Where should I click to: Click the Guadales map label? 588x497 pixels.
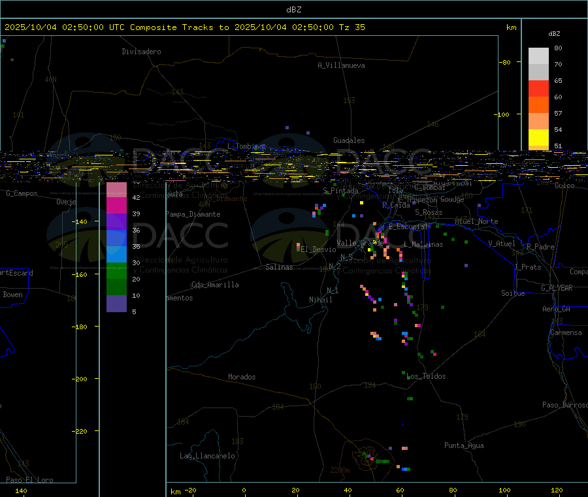click(349, 140)
